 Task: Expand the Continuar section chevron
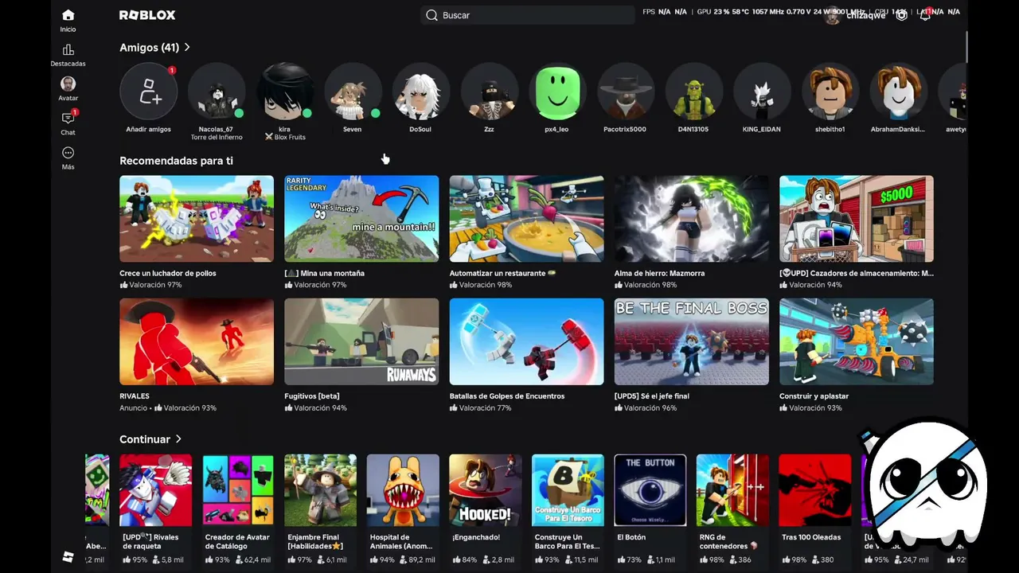pos(178,439)
